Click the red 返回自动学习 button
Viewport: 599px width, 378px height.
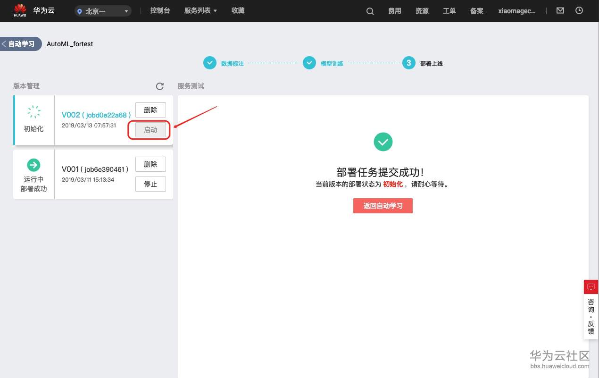(383, 206)
